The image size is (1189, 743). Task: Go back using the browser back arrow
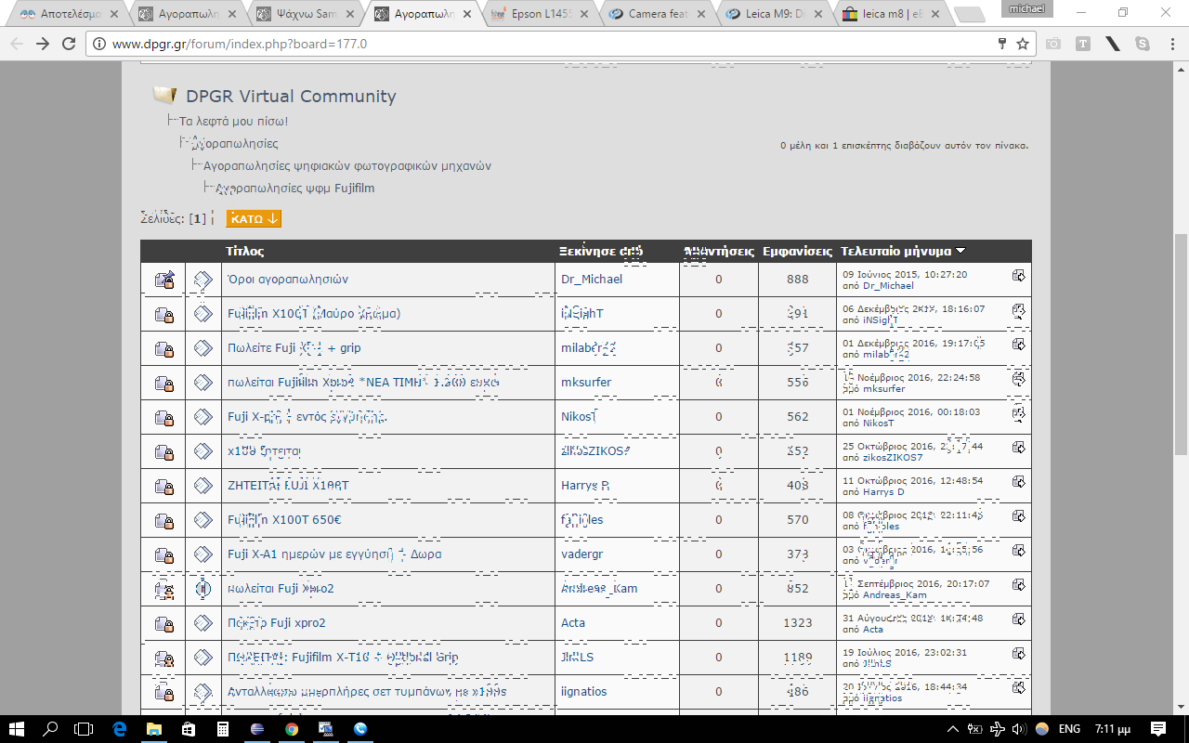click(19, 44)
